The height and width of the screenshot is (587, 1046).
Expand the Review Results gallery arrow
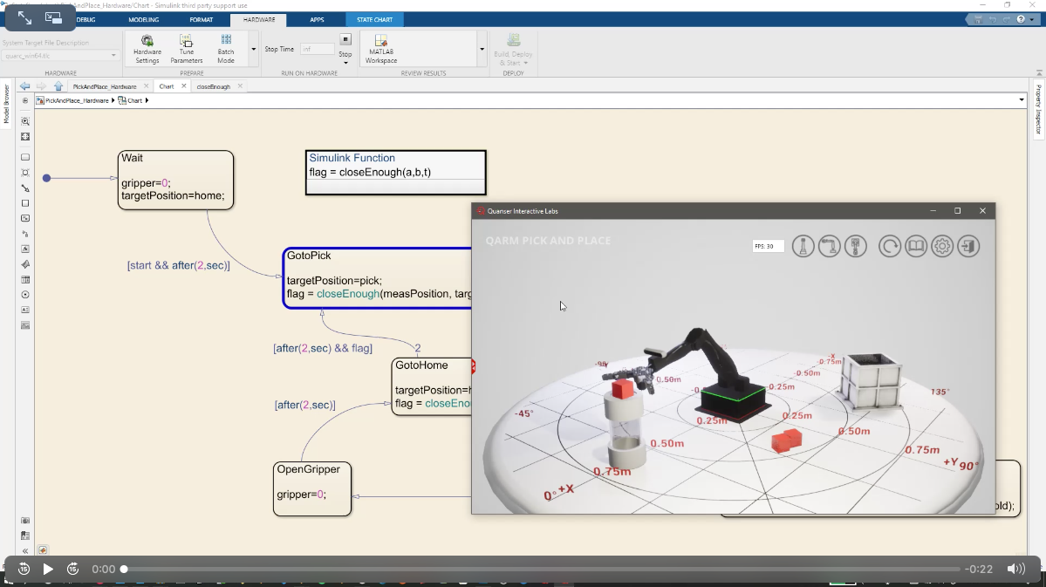click(x=482, y=50)
